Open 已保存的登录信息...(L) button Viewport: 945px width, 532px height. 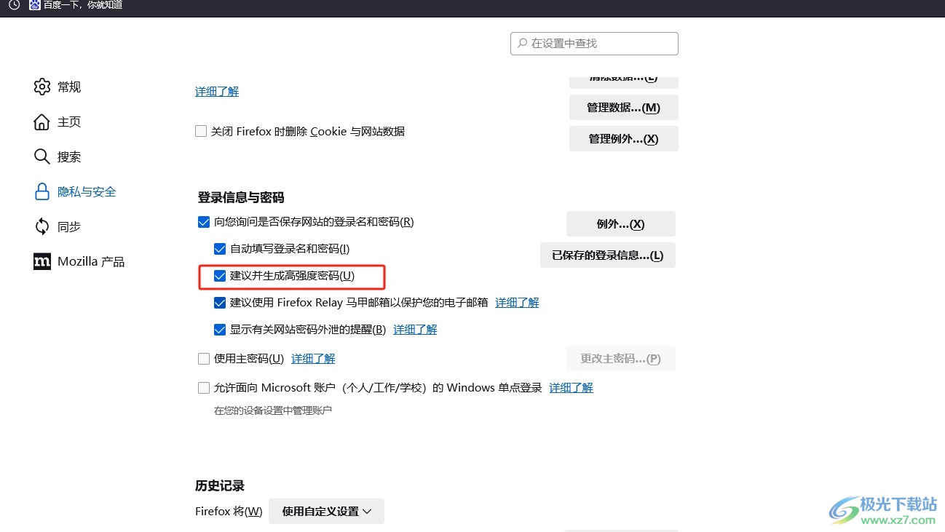coord(608,255)
